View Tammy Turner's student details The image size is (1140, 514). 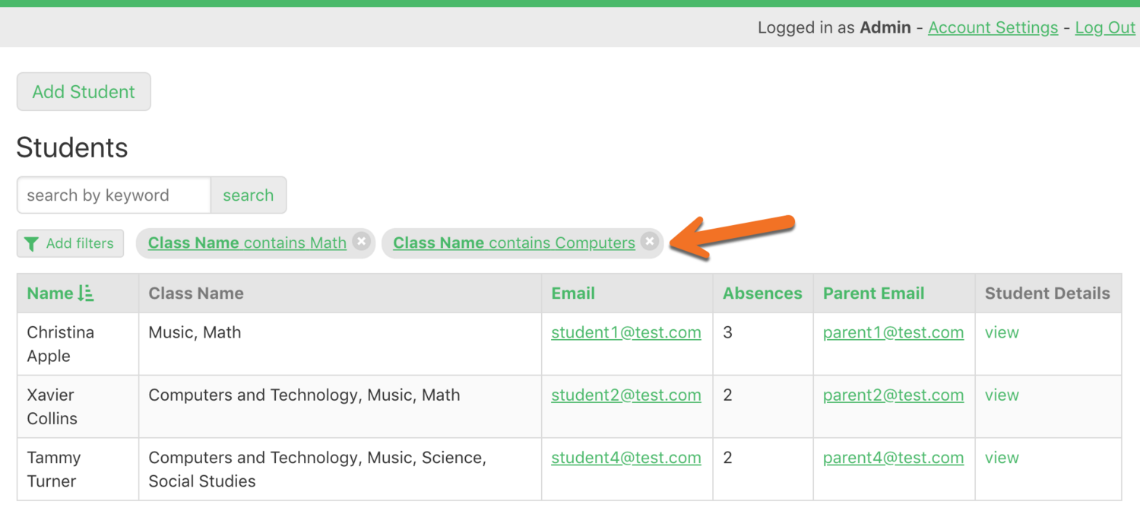pos(1002,458)
